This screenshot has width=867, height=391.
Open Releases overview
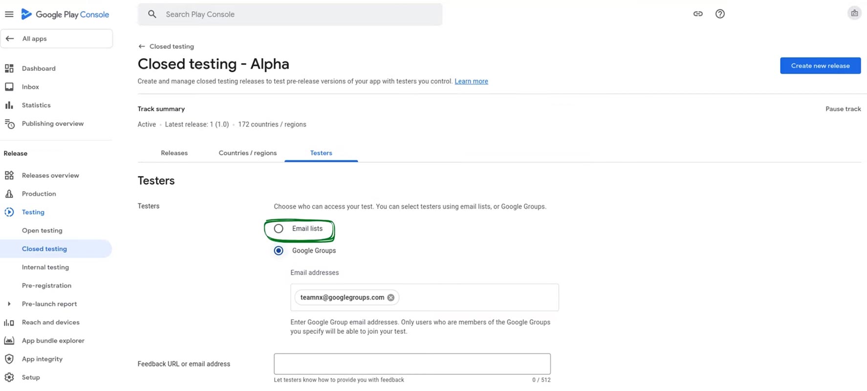(50, 175)
